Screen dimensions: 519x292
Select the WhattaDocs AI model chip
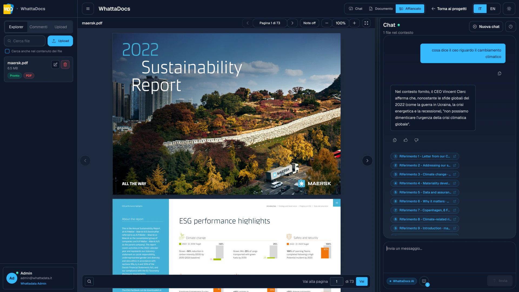402,281
